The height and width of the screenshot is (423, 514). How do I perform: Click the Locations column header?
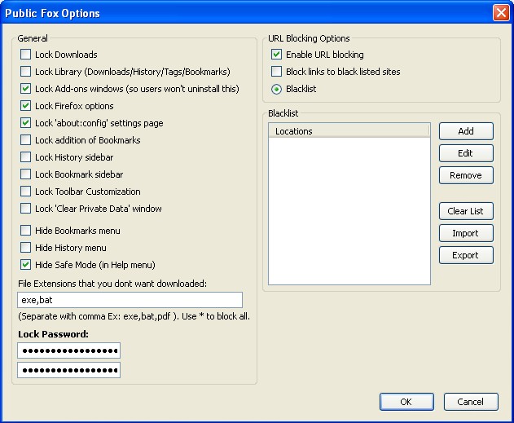(x=349, y=131)
